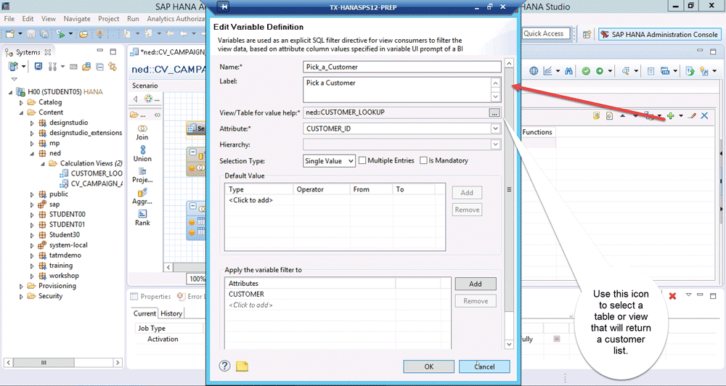Click the globe icon in the editor toolbar
Image resolution: width=726 pixels, height=386 pixels.
click(534, 71)
